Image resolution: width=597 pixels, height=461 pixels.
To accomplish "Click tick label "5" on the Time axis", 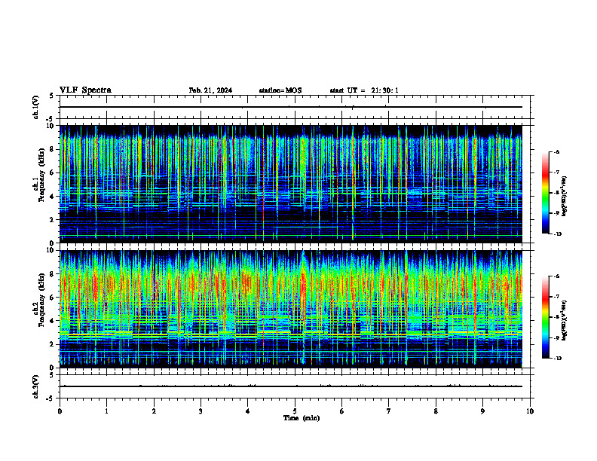I will point(295,411).
